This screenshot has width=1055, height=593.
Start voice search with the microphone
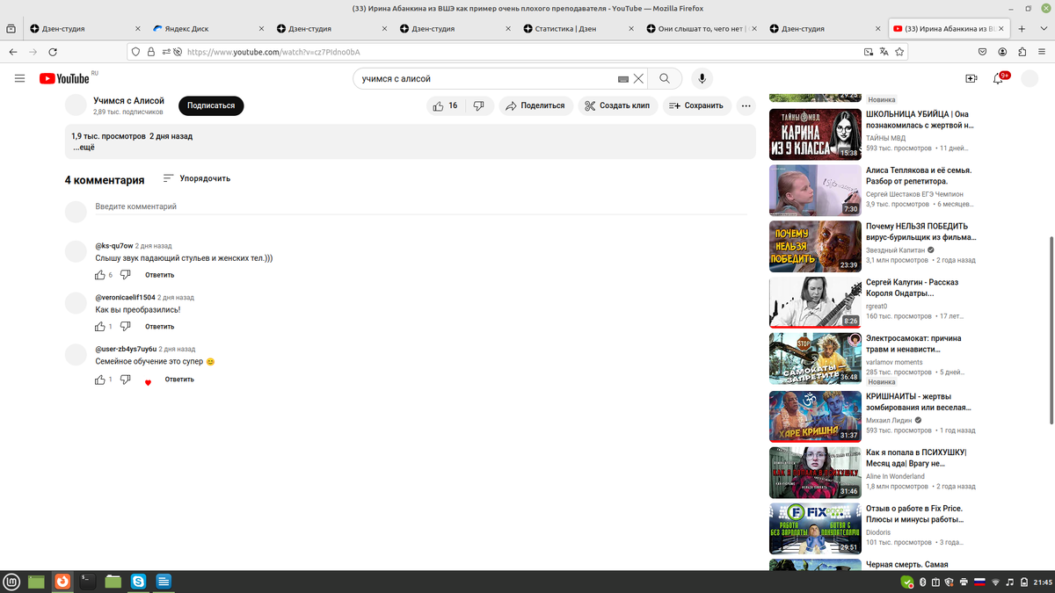(x=702, y=79)
